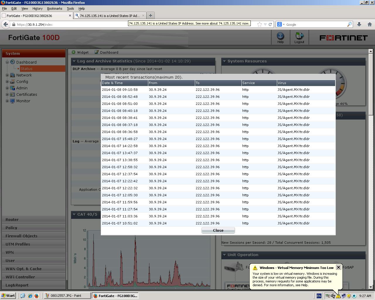Select the 2014-01-08 09:10:58 transaction row
375x300 pixels.
[218, 90]
